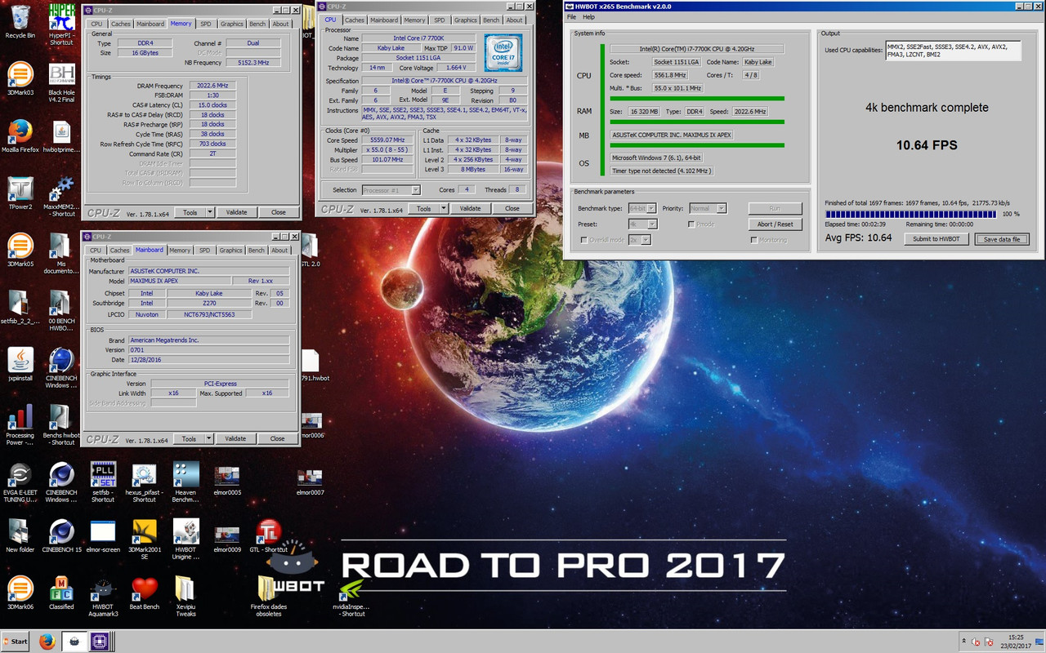
Task: Click the Firefox icon in the taskbar
Action: pos(47,642)
